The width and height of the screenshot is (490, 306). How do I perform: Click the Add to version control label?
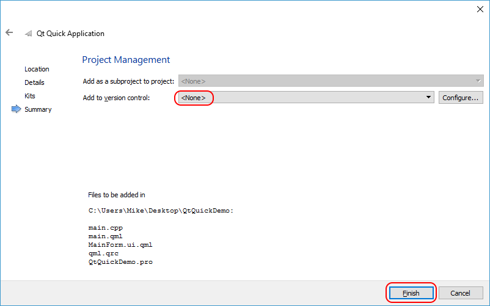[116, 98]
